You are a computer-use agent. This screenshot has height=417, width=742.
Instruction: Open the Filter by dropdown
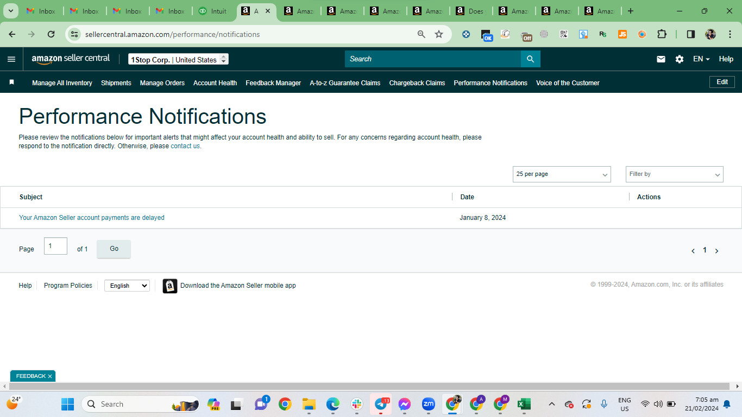[x=675, y=174]
